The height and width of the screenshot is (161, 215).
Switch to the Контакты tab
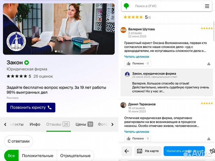point(17,124)
